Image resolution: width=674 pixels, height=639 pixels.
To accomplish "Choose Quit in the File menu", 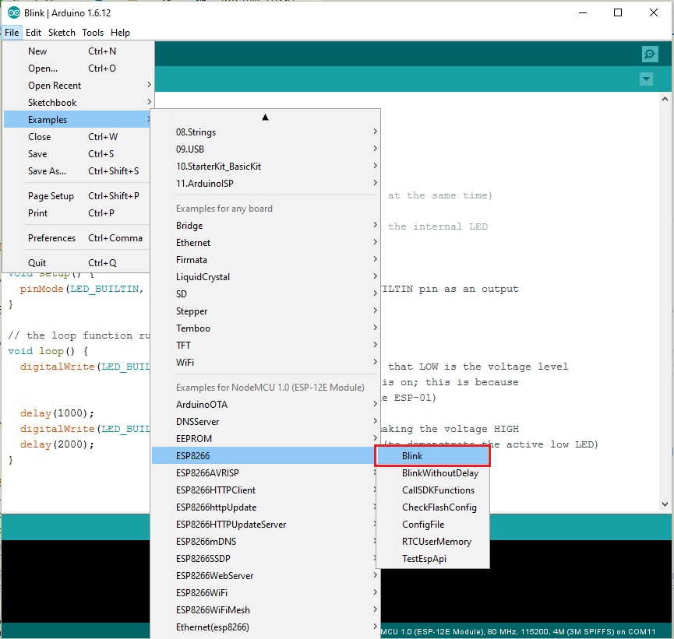I will (x=77, y=263).
